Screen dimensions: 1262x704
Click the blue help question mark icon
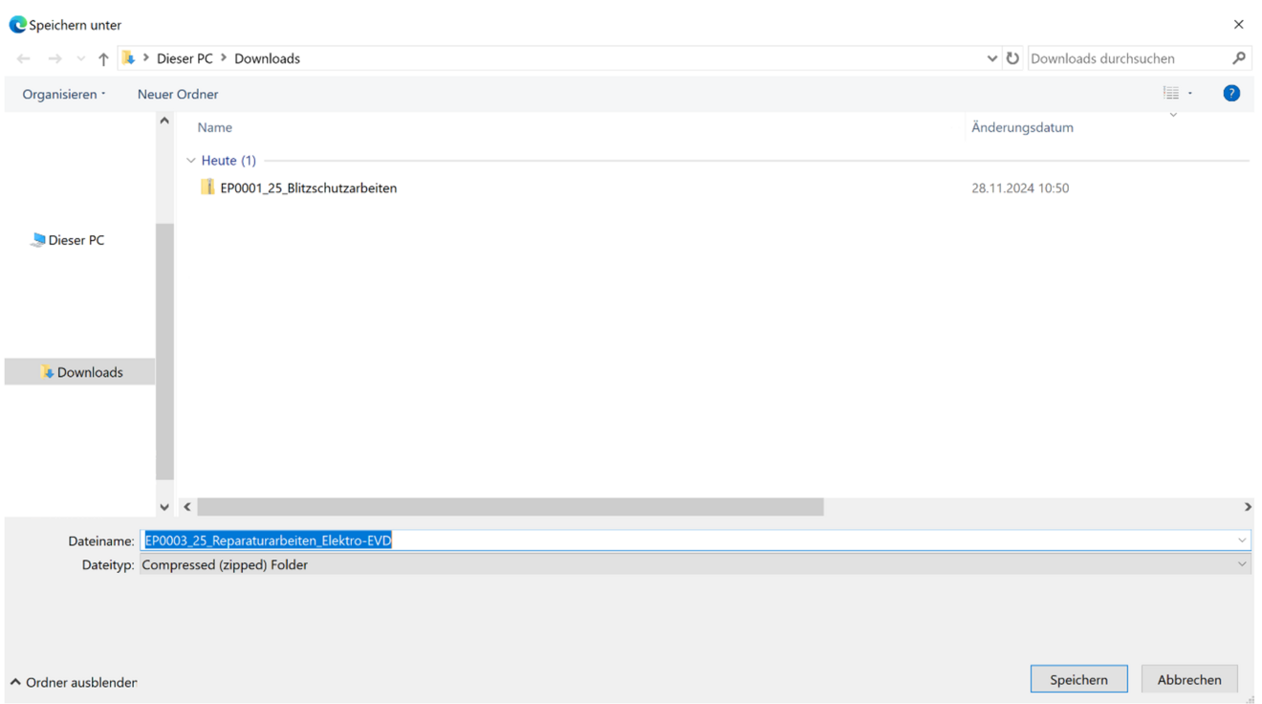point(1231,94)
